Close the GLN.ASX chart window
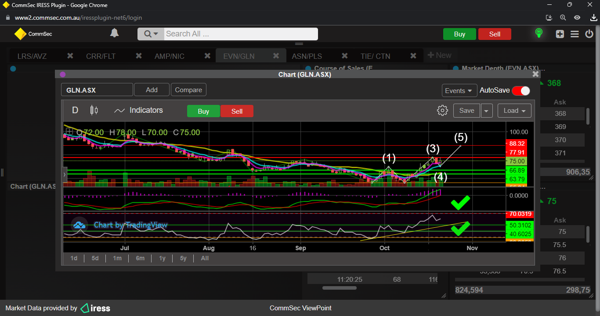This screenshot has height=316, width=600. [535, 74]
